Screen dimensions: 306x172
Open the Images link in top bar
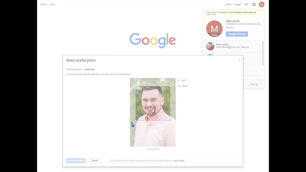point(237,4)
